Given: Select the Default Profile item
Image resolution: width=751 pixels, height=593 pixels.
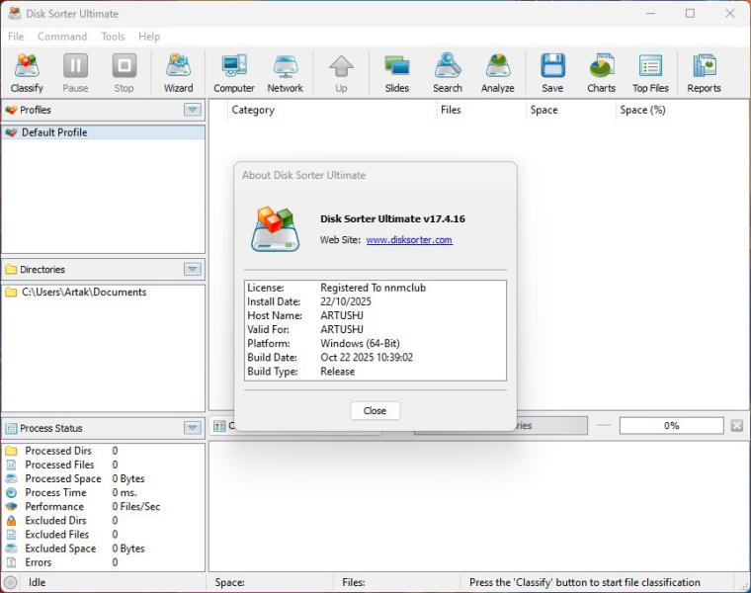Looking at the screenshot, I should 54,132.
